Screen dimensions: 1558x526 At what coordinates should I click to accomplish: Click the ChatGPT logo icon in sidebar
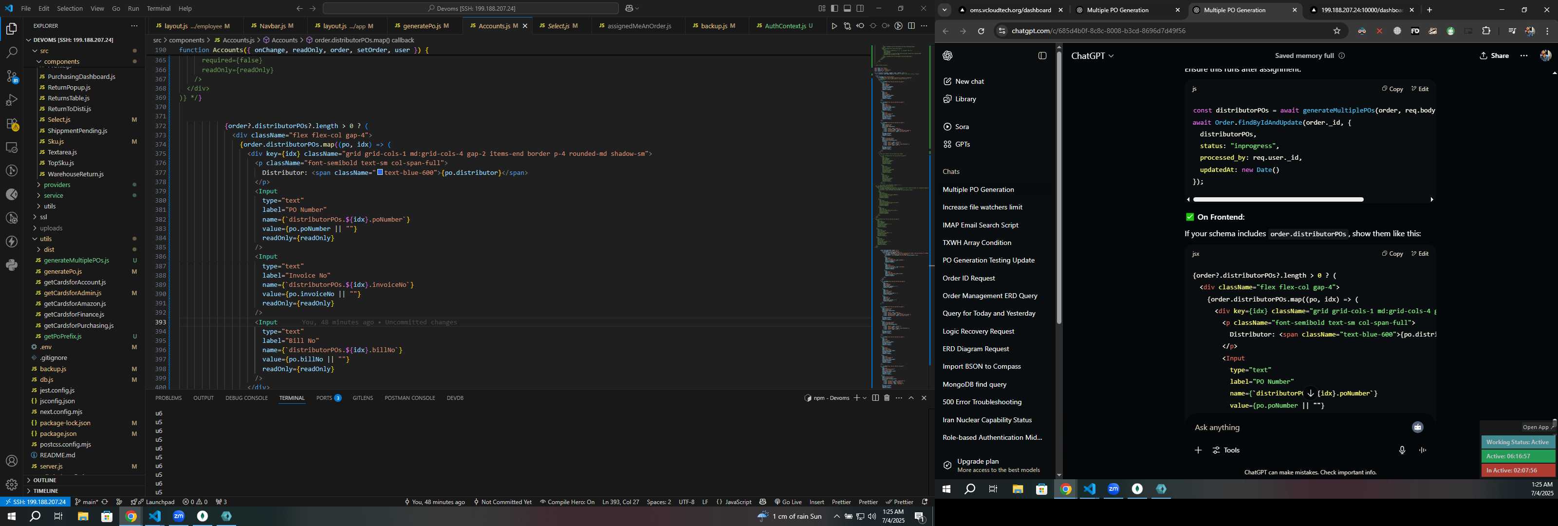coord(948,56)
